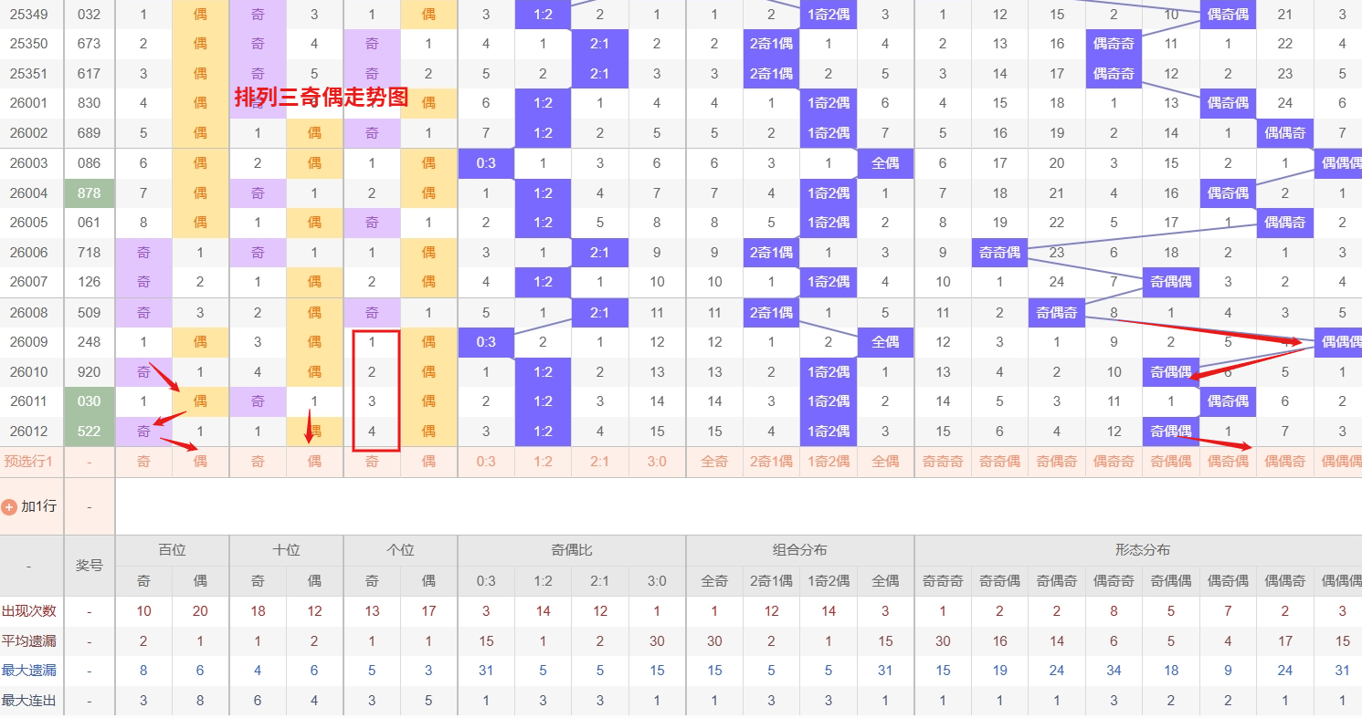Pick 全奇 in the 预选行1 row
This screenshot has height=718, width=1362.
(714, 462)
